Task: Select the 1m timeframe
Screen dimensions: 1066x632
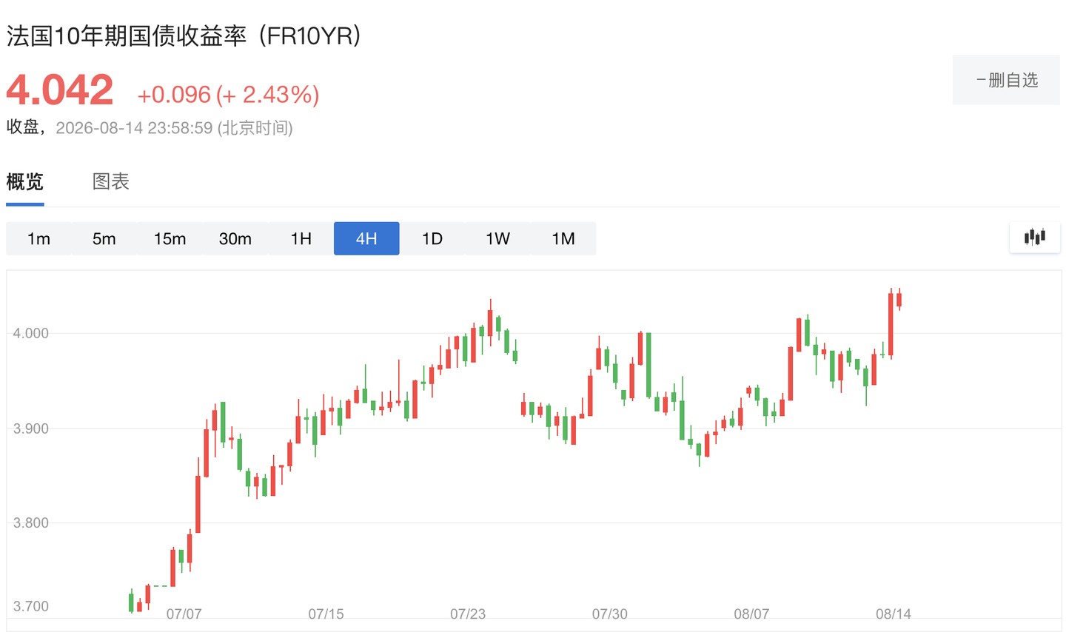Action: pyautogui.click(x=38, y=238)
